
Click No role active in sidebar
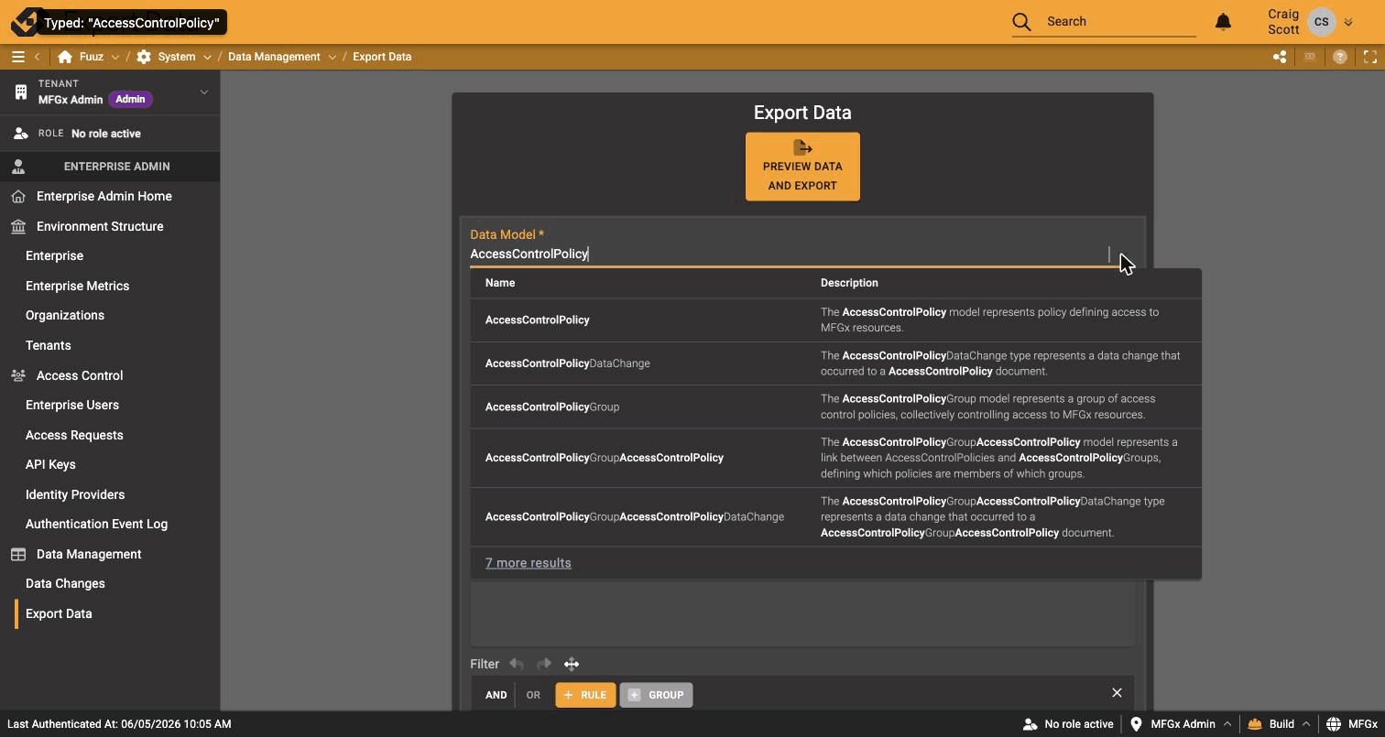tap(106, 134)
